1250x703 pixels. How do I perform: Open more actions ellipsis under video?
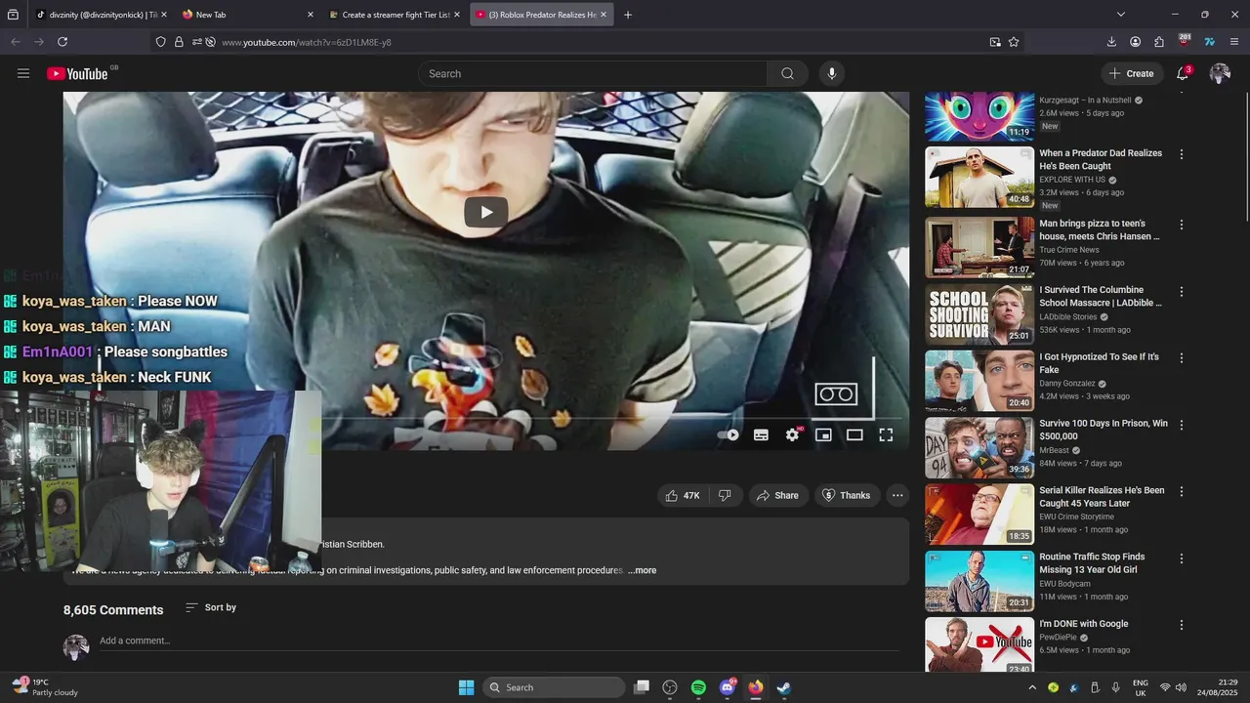click(x=897, y=496)
